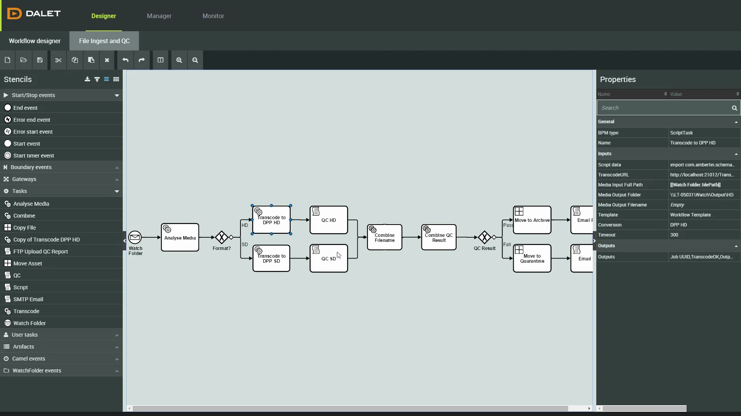Select the Analyse Media stencil
Image resolution: width=741 pixels, height=416 pixels.
(x=32, y=203)
